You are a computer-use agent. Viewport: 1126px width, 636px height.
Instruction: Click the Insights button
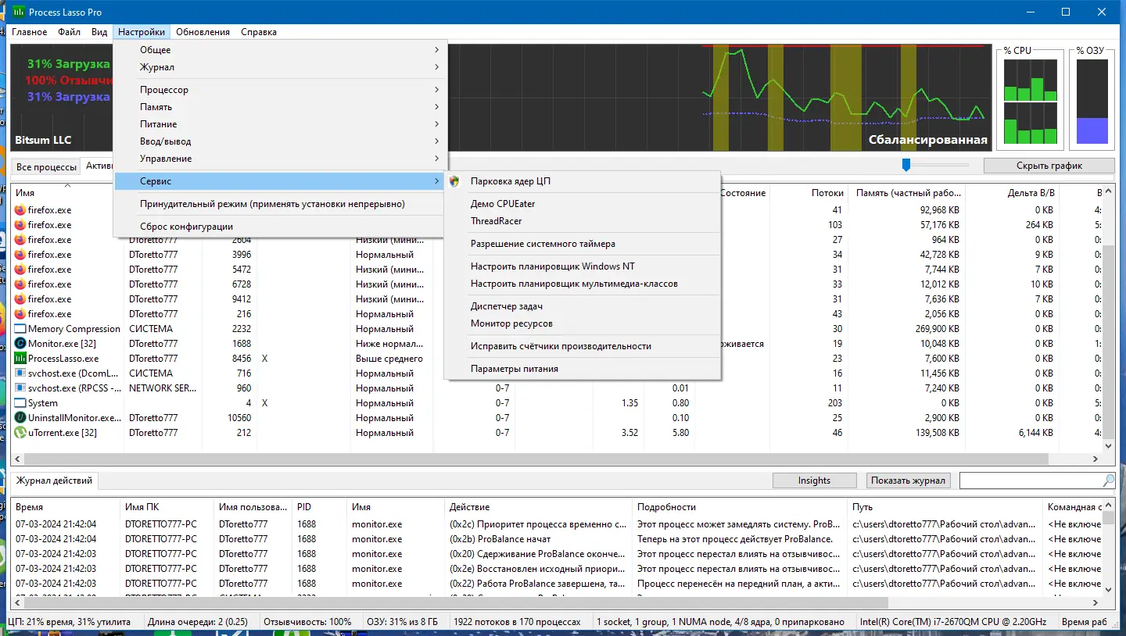coord(814,481)
